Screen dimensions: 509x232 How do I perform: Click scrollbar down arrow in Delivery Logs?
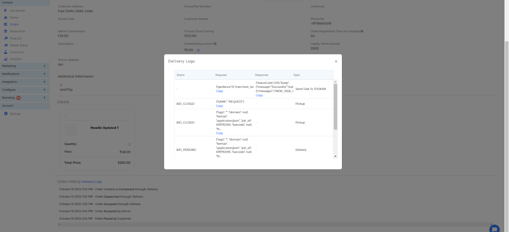point(335,156)
